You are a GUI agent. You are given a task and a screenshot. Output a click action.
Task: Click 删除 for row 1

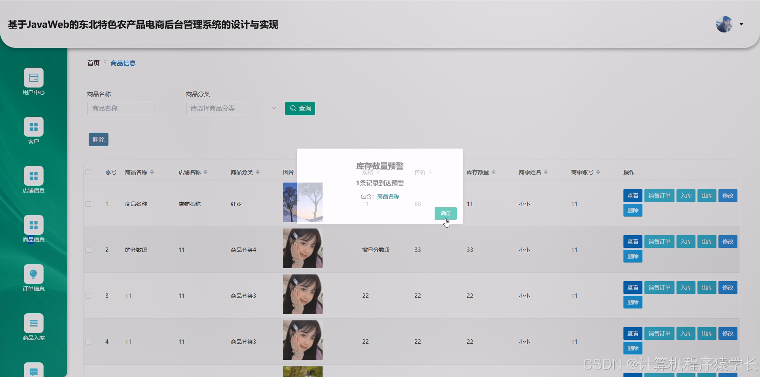(x=633, y=210)
